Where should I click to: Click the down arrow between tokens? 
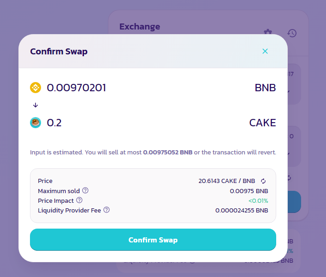pos(36,105)
